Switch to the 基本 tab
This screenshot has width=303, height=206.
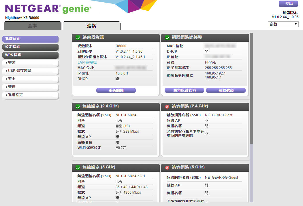(33, 26)
